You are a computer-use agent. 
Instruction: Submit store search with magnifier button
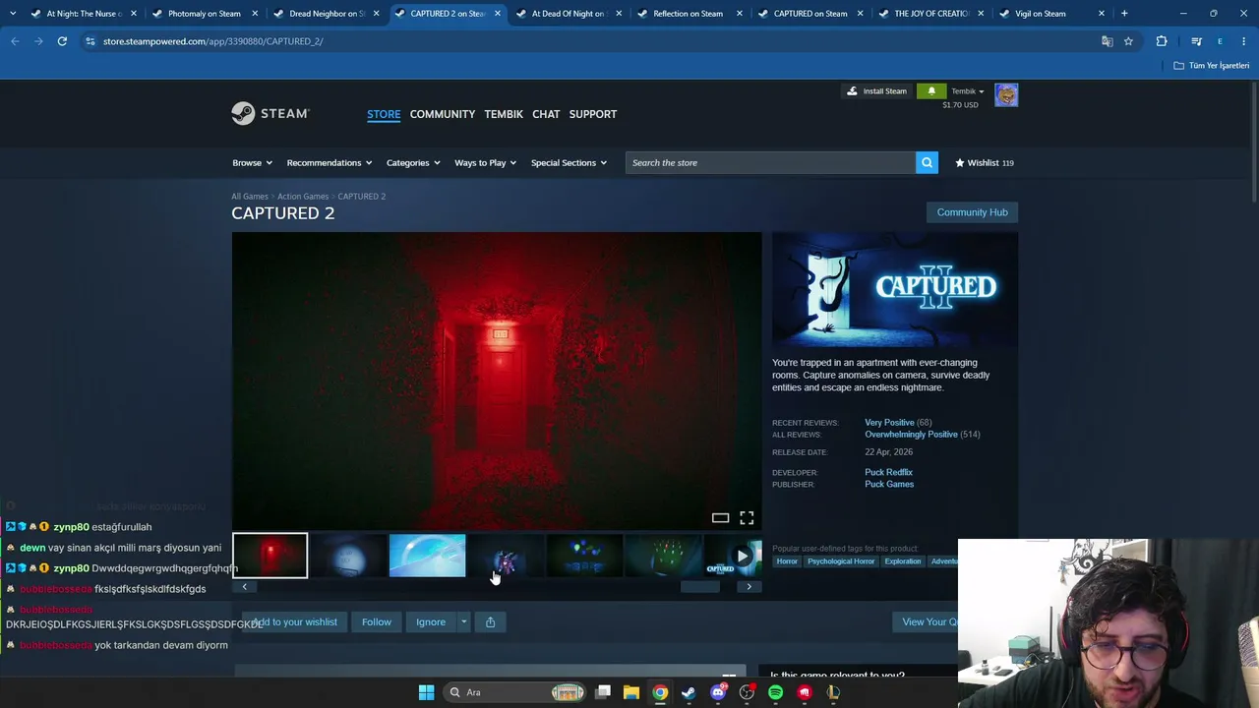pyautogui.click(x=927, y=162)
